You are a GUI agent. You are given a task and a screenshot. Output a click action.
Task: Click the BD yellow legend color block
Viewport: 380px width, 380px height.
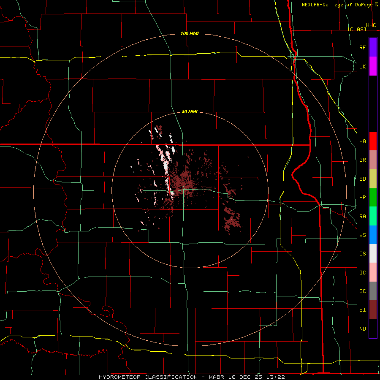point(373,179)
